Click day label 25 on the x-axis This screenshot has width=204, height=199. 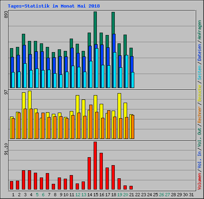pos(155,195)
